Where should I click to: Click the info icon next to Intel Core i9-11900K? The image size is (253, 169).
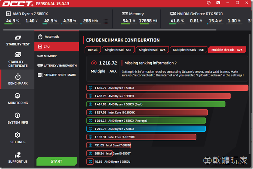[90, 112]
